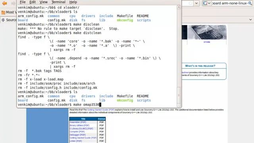Open the terminal Edit menu
254x143 pixels.
click(x=33, y=2)
